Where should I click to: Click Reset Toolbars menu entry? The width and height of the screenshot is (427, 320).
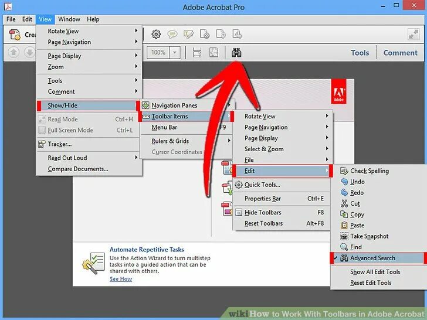(282, 223)
